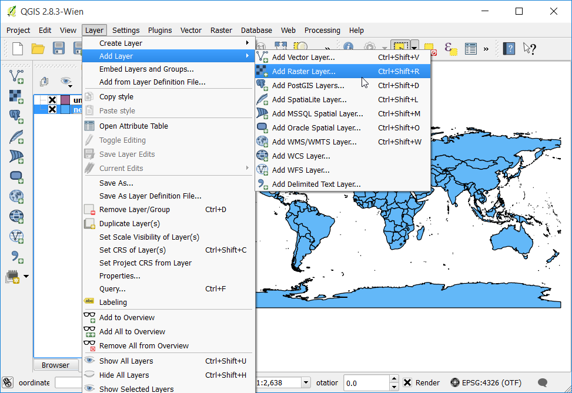572x393 pixels.
Task: Click Add Raster Layer in the left toolbar
Action: 16,96
